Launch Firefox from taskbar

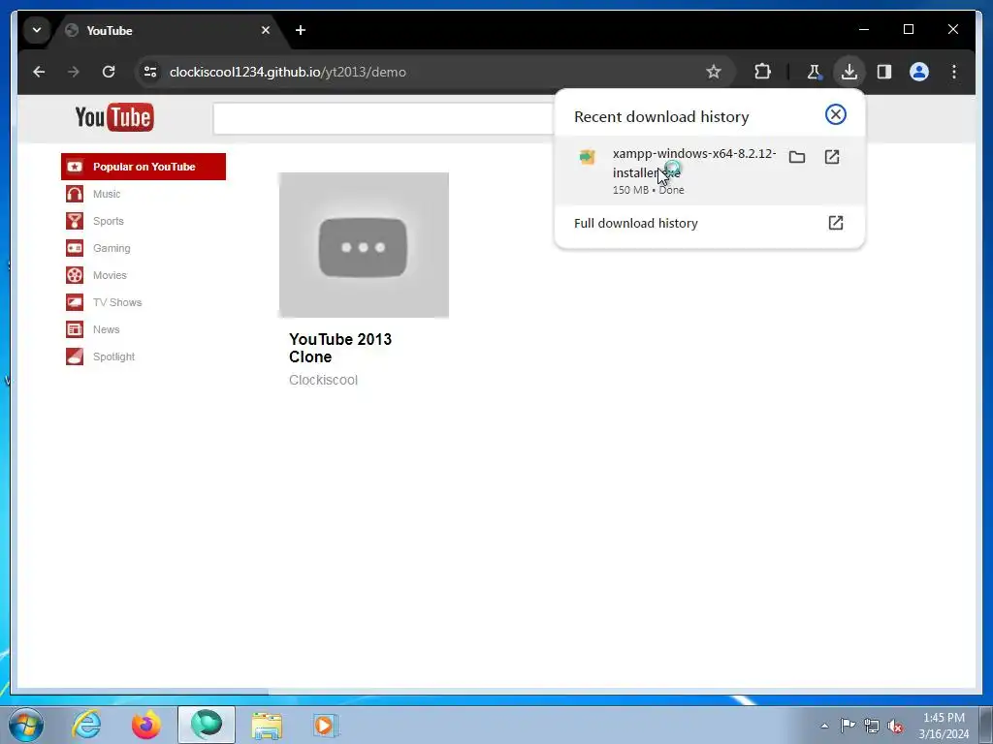click(146, 725)
